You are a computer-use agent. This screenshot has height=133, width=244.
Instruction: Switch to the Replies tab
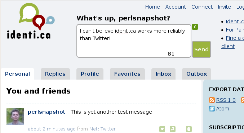(55, 74)
